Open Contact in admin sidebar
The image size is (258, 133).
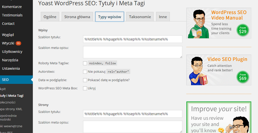coord(8,24)
